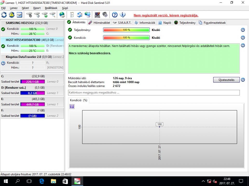Click the unregistered version registration link

[166, 15]
